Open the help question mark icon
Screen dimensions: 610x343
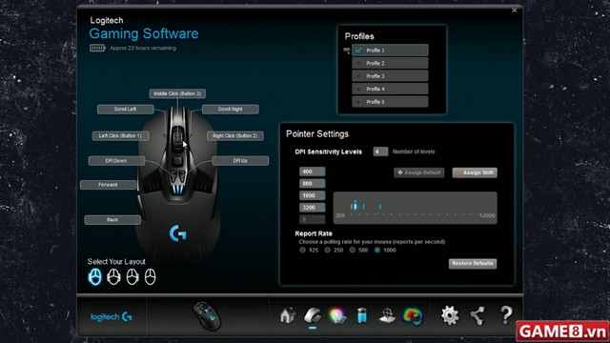click(506, 315)
